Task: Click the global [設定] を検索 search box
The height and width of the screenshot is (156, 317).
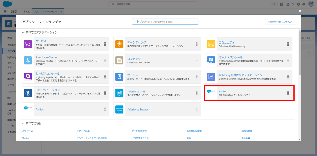Action: [x=153, y=4]
